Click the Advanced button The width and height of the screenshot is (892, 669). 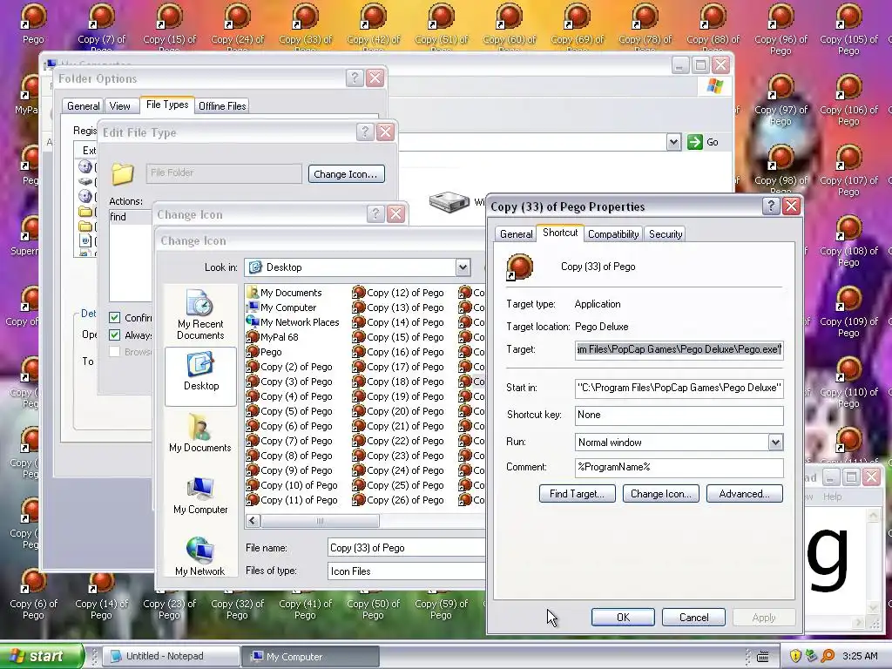tap(744, 494)
